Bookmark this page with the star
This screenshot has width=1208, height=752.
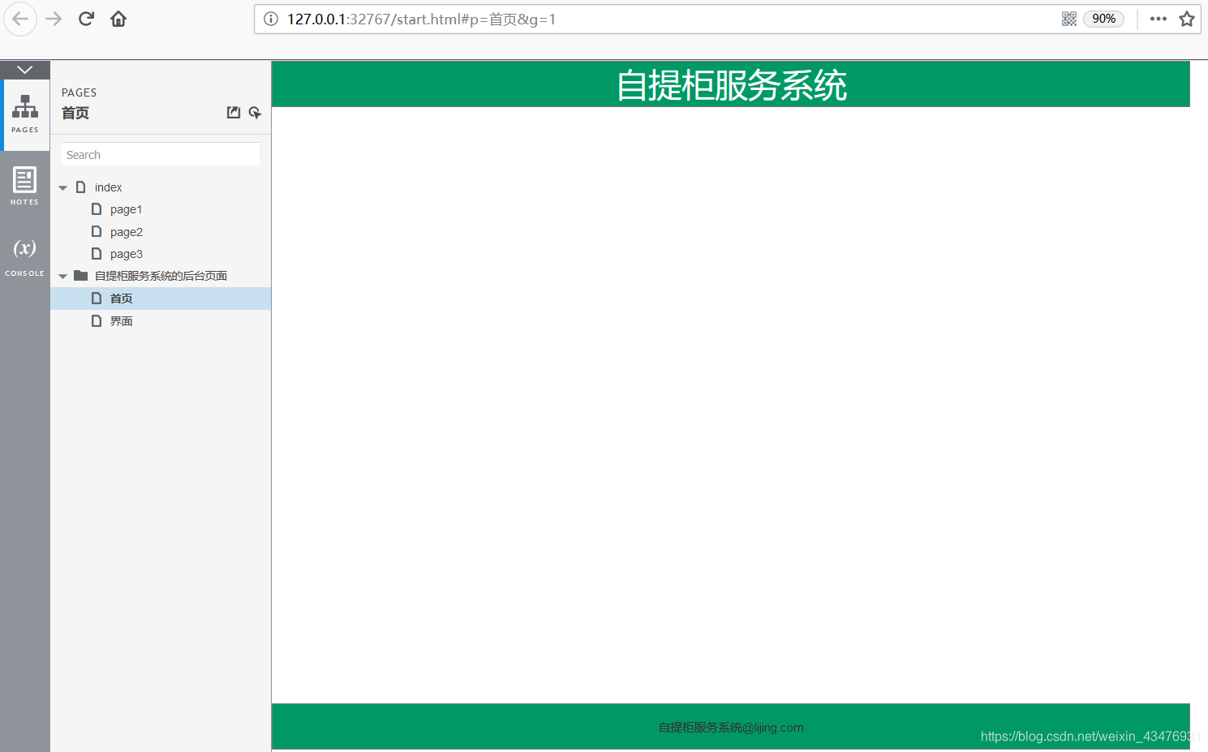(1187, 19)
